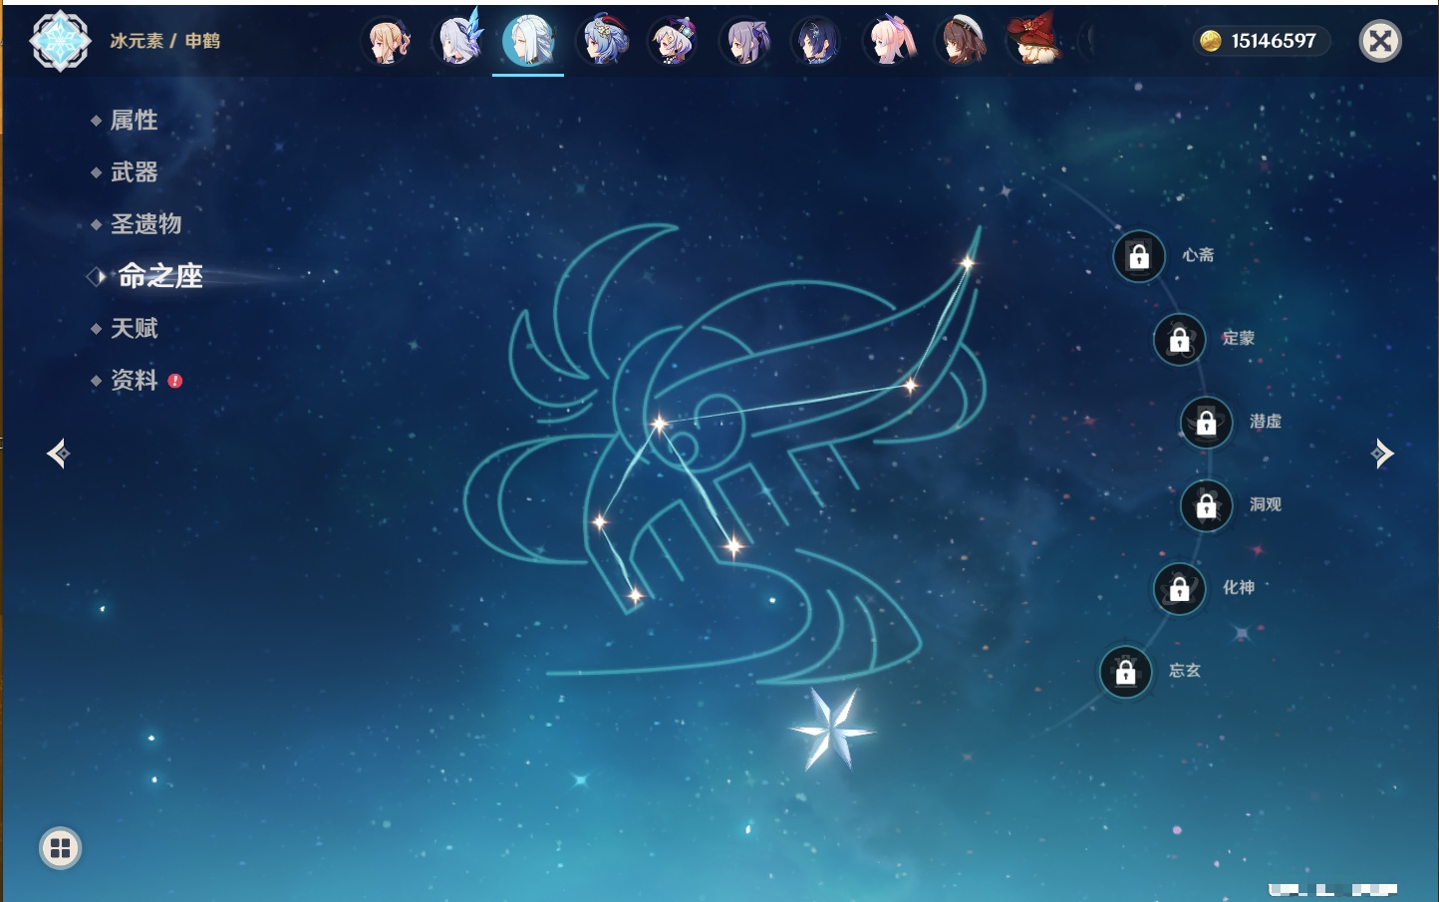Click the lock icon beside 定蒙
The image size is (1439, 902).
pos(1179,340)
